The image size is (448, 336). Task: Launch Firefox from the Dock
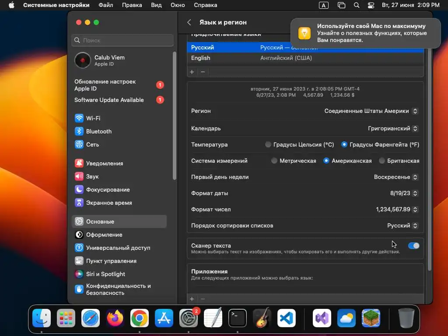click(x=115, y=318)
